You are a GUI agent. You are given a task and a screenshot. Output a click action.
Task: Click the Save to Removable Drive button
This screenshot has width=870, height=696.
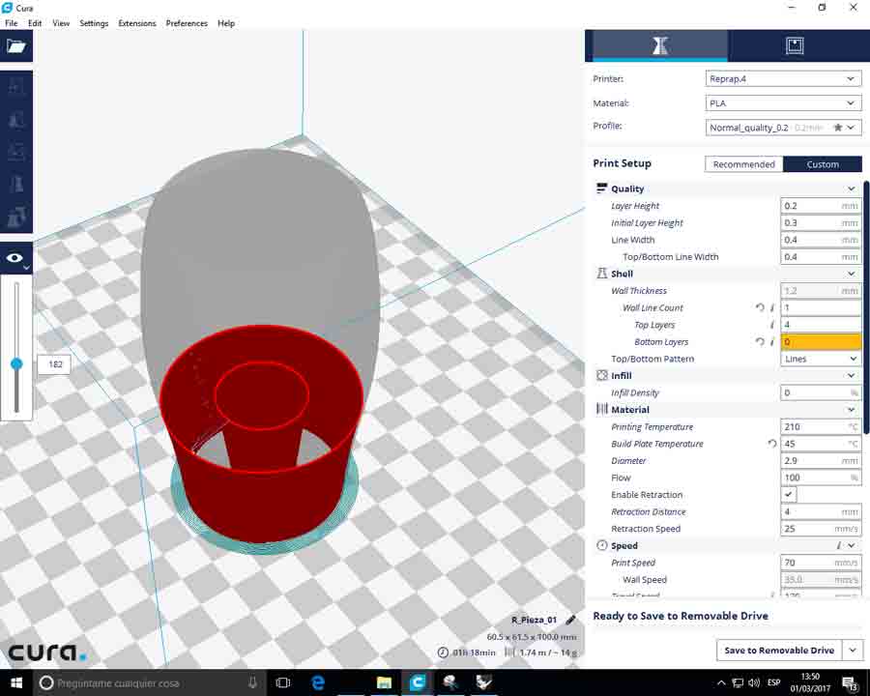point(779,651)
